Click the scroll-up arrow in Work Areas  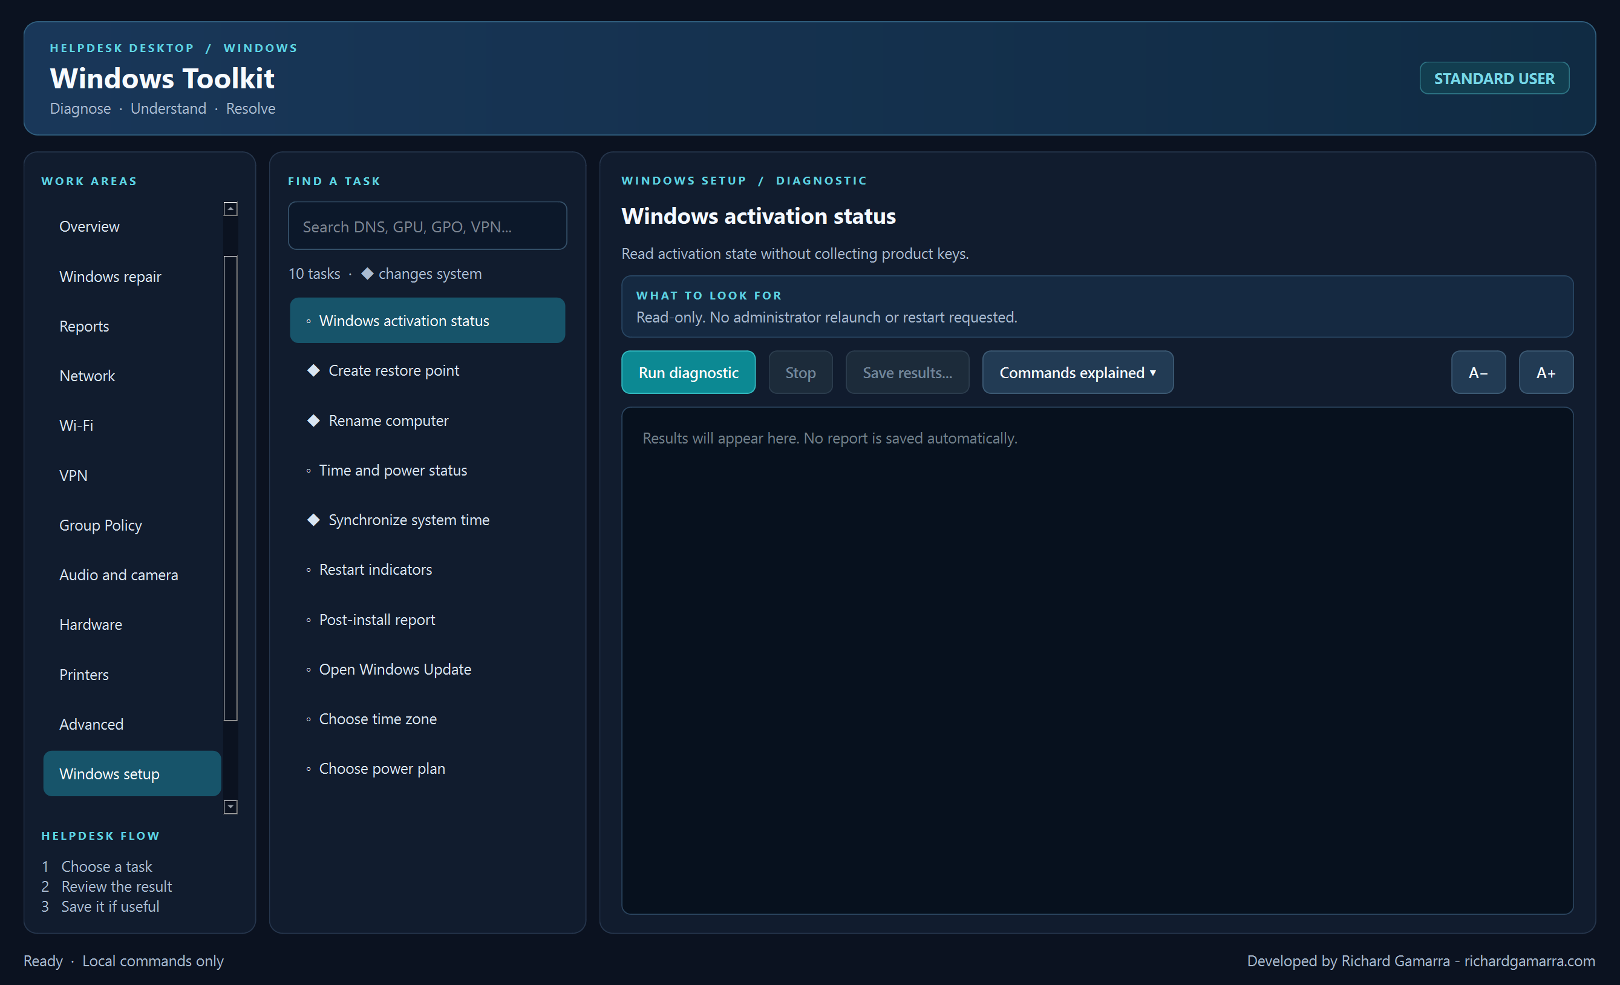coord(230,209)
